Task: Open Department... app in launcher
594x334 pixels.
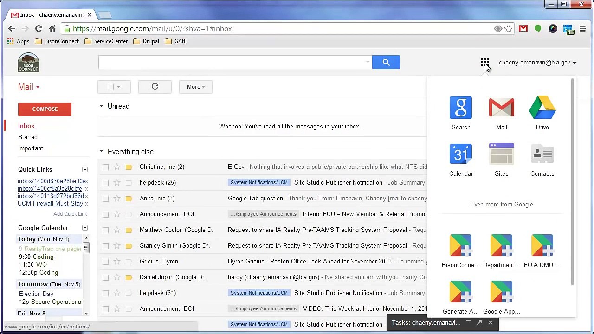Action: [x=501, y=251]
